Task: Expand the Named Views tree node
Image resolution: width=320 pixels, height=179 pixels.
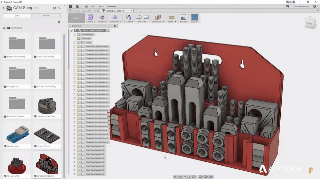Action: (74, 35)
